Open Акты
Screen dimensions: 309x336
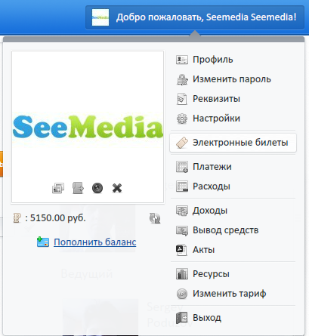coord(203,250)
